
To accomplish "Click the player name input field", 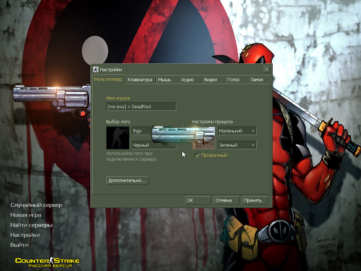I will [141, 106].
